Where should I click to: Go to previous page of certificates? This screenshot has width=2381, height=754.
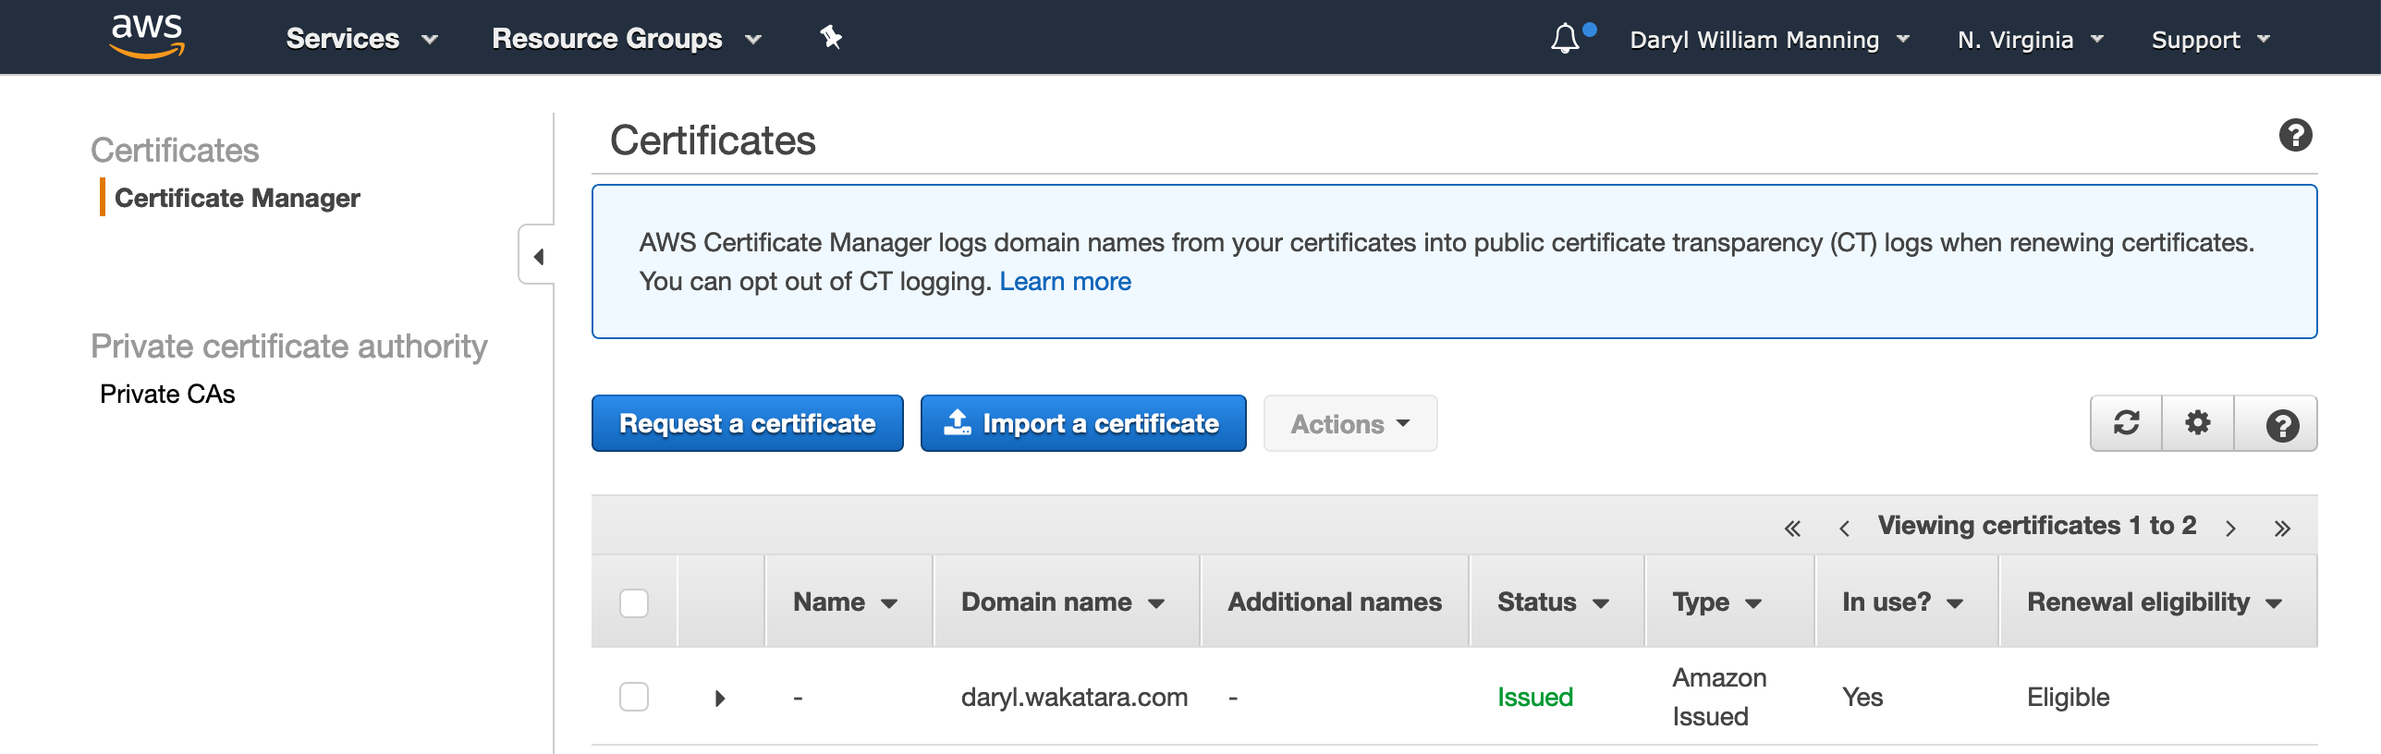(x=1844, y=529)
